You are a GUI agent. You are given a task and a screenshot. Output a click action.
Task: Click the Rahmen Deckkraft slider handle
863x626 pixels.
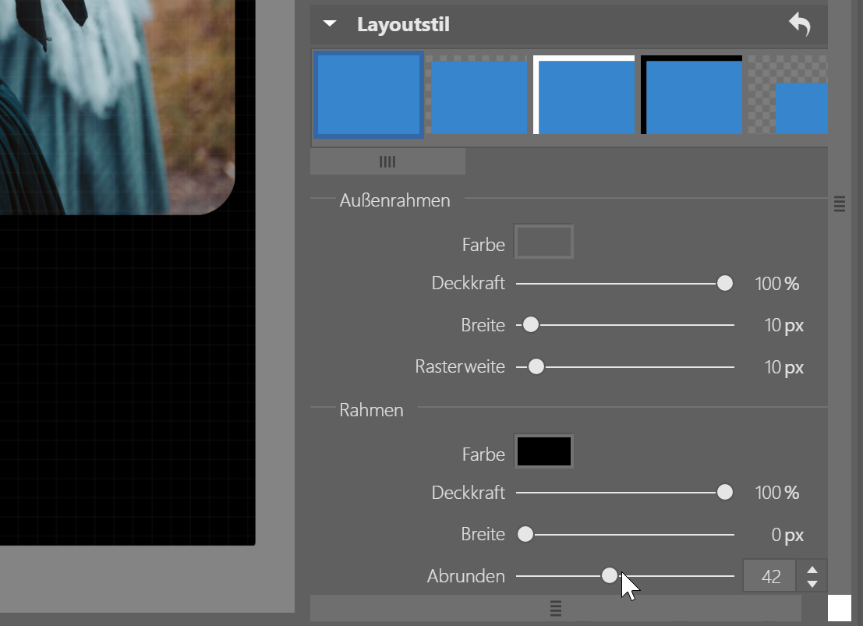(725, 493)
